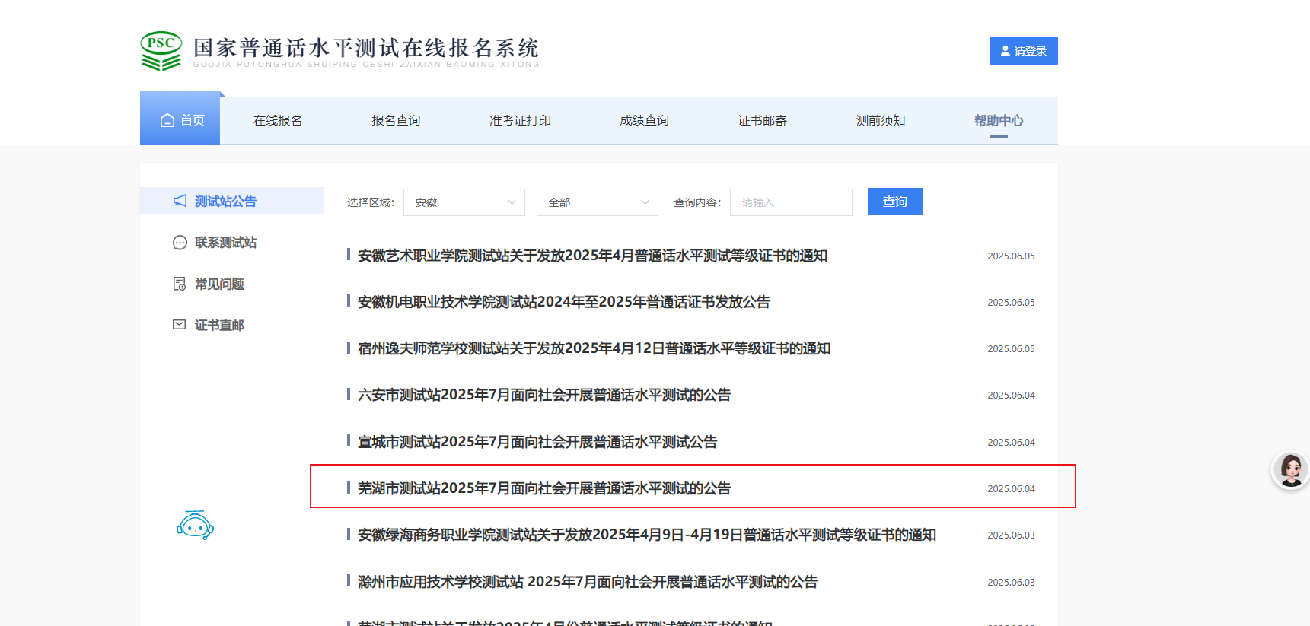
Task: Open the 在线报名 menu
Action: [278, 121]
